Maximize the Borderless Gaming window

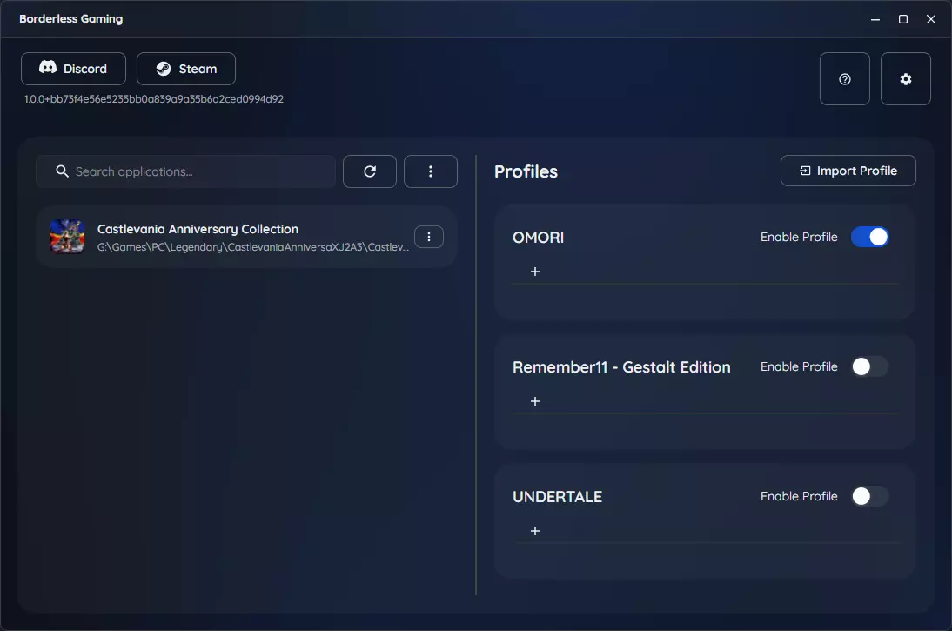point(902,19)
